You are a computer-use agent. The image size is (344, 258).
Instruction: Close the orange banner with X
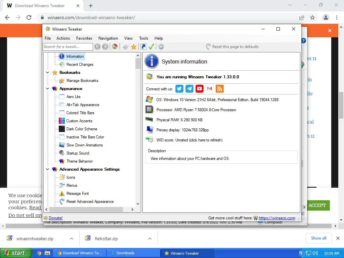(330, 31)
